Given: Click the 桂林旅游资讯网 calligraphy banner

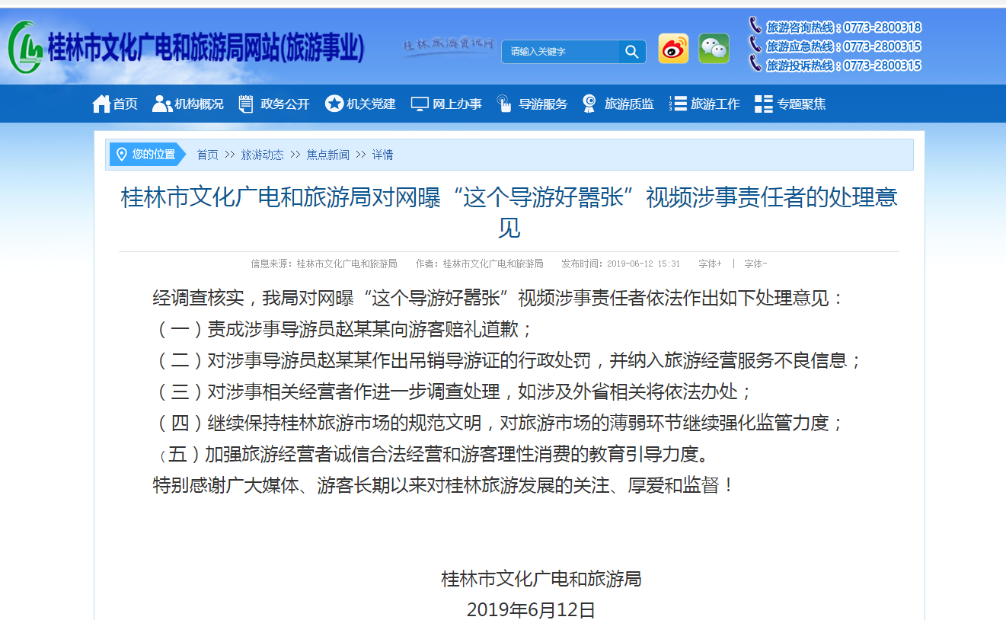Looking at the screenshot, I should pyautogui.click(x=449, y=46).
